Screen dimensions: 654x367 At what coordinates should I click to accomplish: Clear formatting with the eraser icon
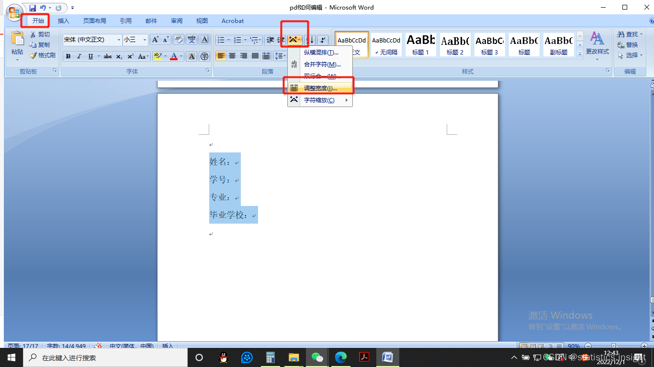[178, 40]
